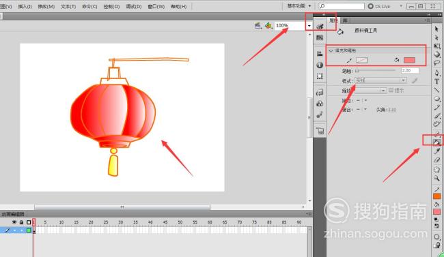
Task: Select the Lasso tool
Action: [x=436, y=63]
